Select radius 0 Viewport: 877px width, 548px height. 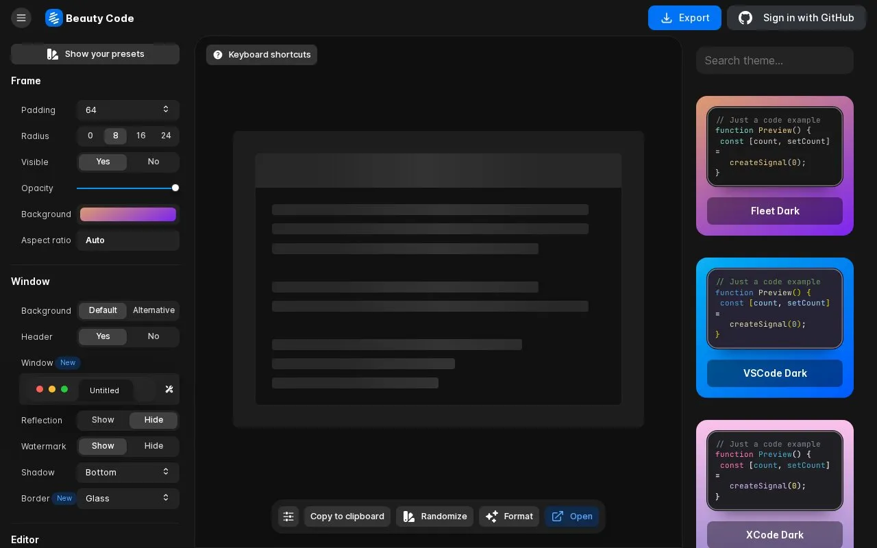point(90,136)
